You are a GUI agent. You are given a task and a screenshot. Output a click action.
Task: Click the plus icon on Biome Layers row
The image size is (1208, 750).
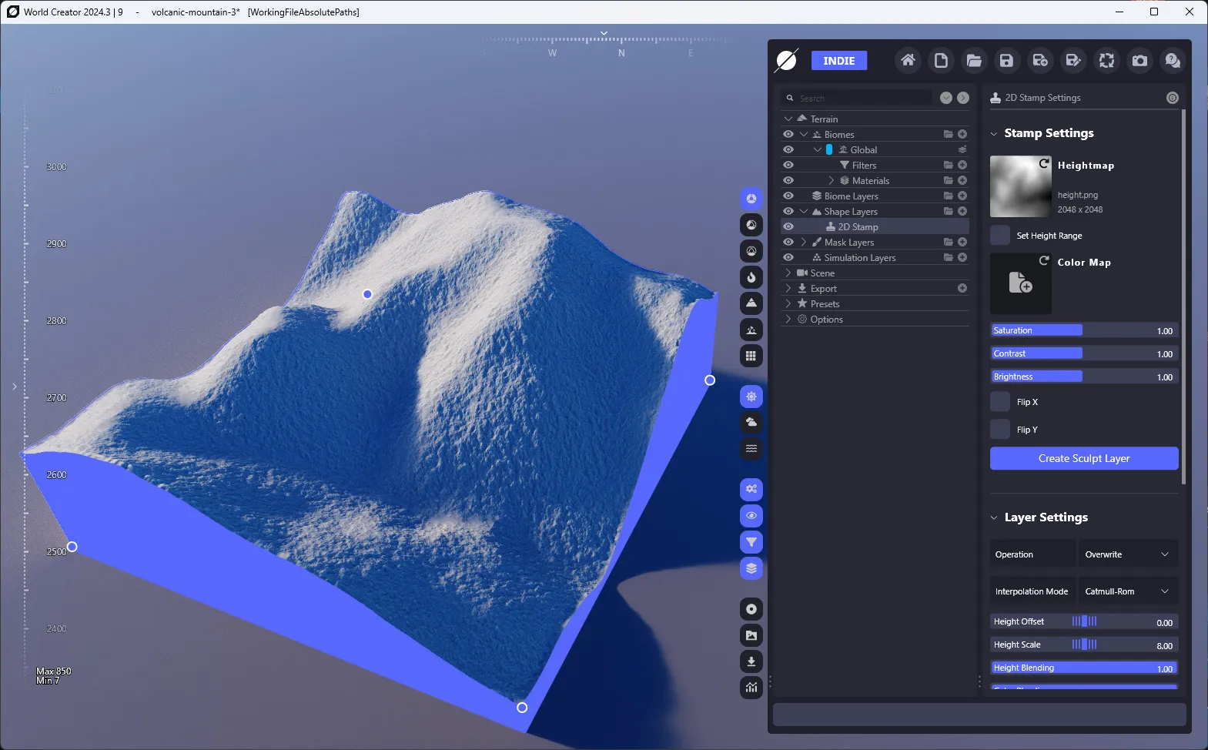[x=962, y=196]
